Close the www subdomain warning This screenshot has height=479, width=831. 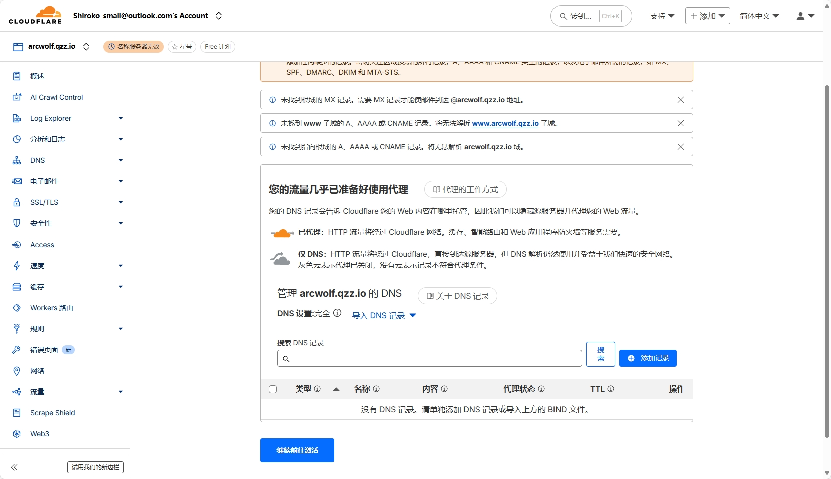680,123
